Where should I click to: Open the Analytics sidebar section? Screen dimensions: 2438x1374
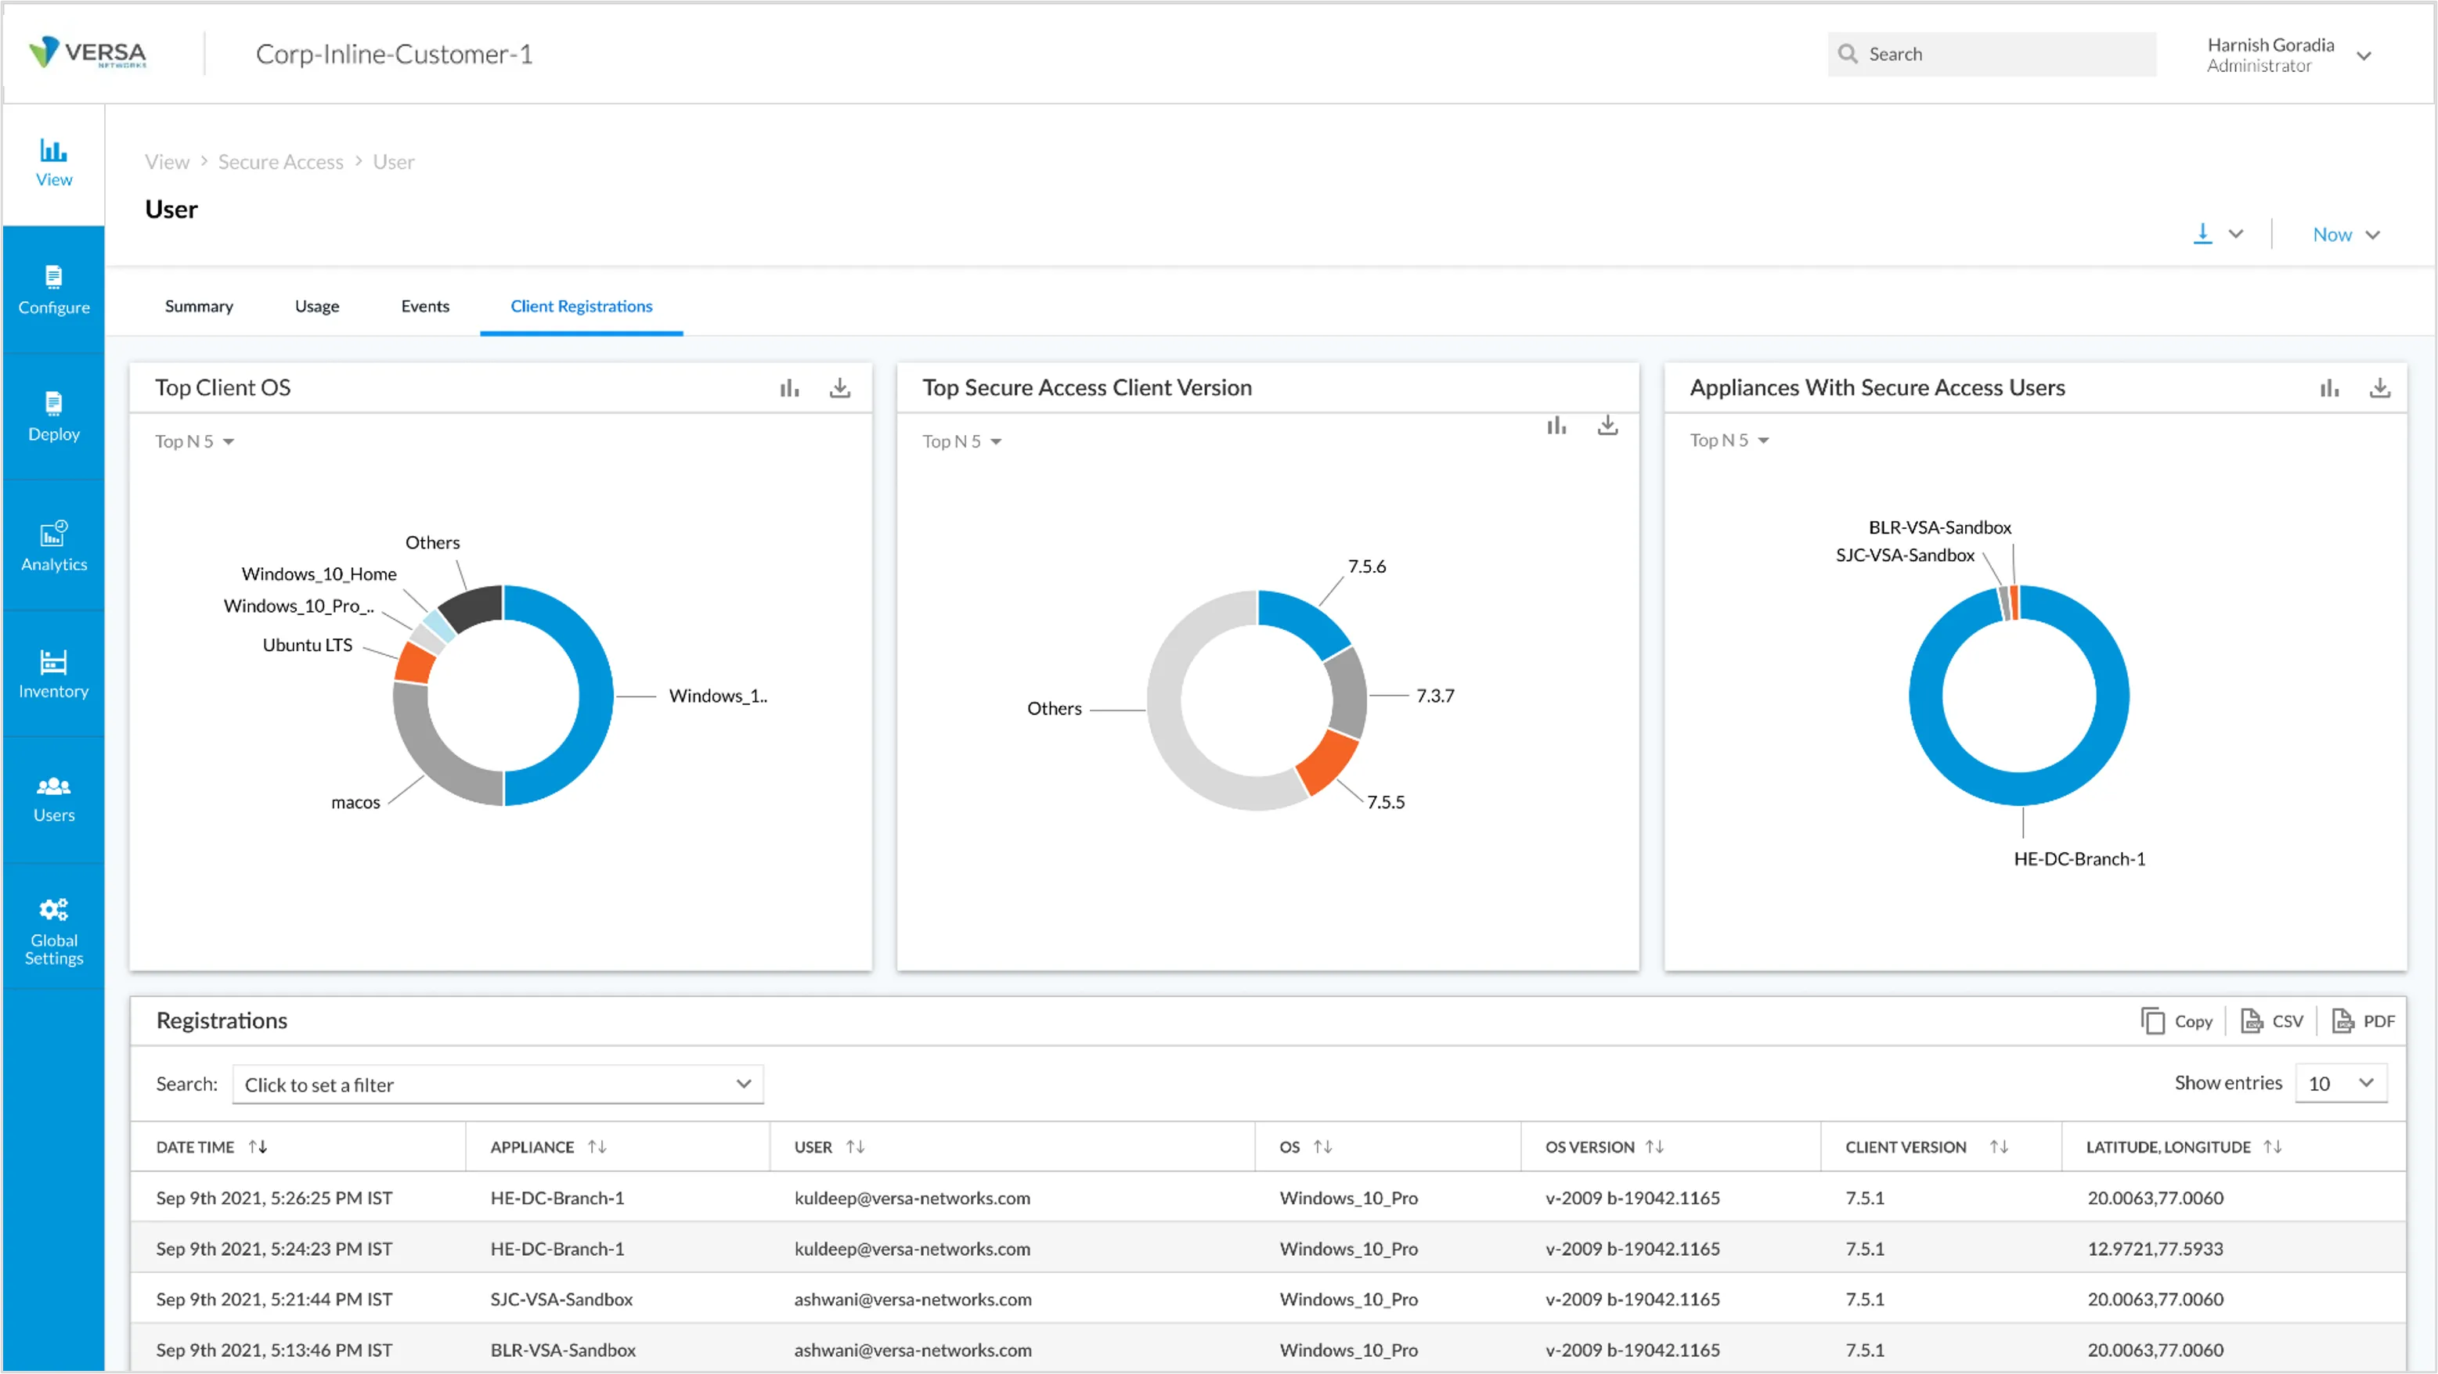[53, 545]
